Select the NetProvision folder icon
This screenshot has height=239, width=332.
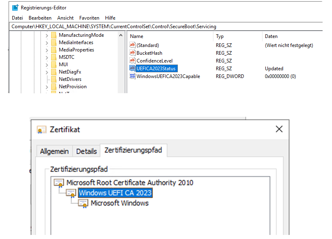click(54, 87)
